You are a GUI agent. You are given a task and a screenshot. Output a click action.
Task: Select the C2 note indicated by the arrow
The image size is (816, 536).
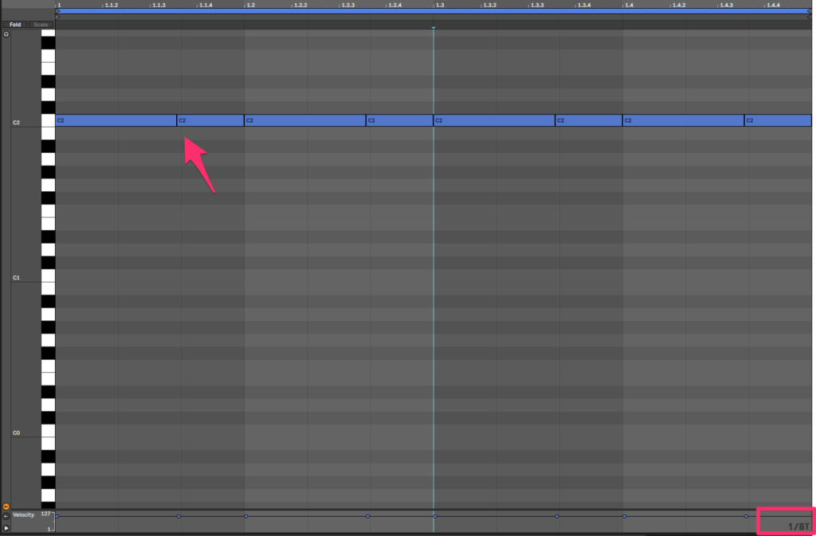[210, 120]
